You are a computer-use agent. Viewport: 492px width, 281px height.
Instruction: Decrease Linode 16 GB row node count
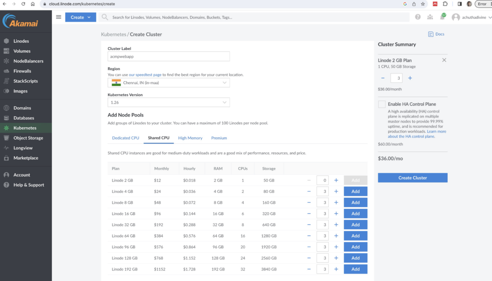click(x=309, y=214)
